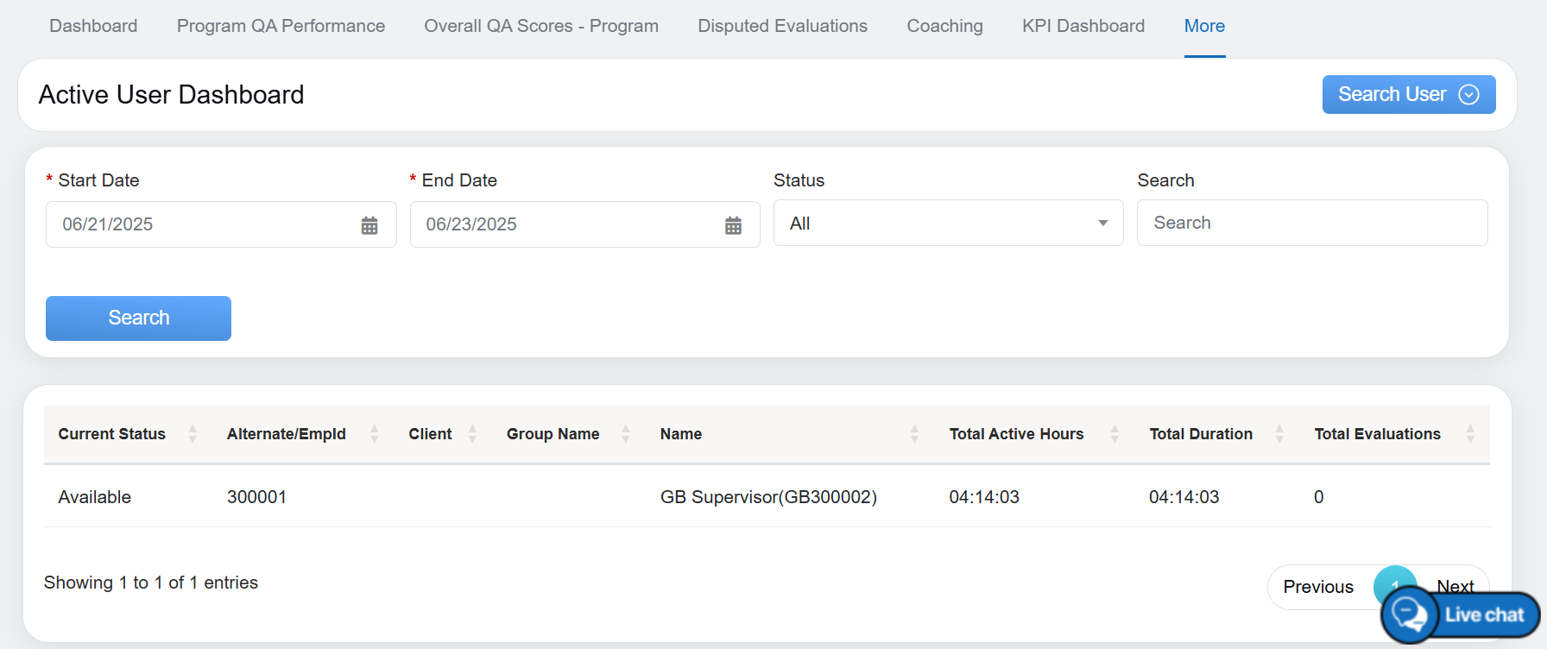Sort by Total Active Hours arrows
The image size is (1547, 649).
[1114, 434]
